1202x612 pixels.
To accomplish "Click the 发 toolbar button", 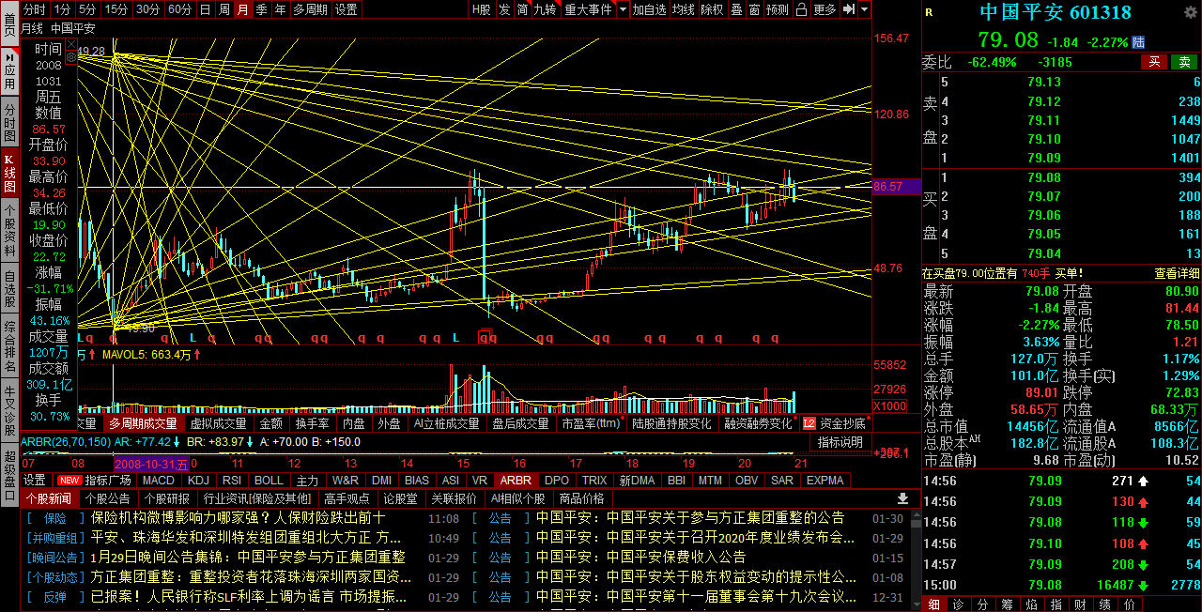I will (x=504, y=9).
